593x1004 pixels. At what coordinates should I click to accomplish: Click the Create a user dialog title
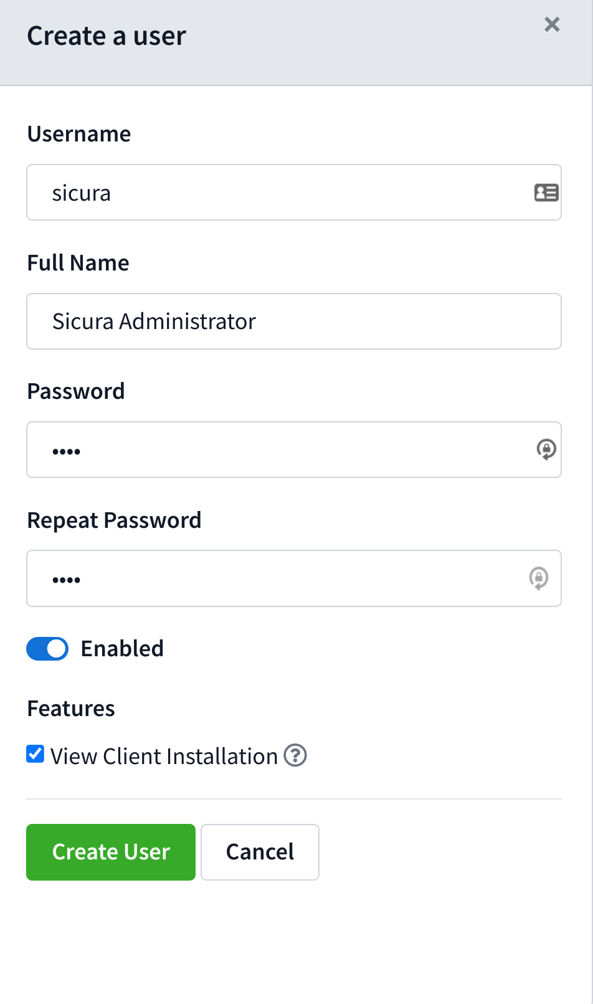tap(107, 36)
